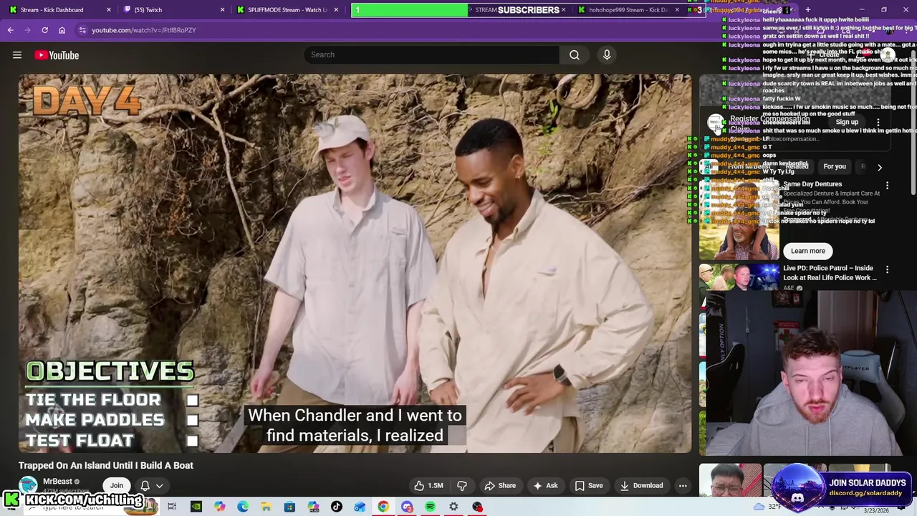Expand the notification options chevron
917x516 pixels.
pos(160,485)
